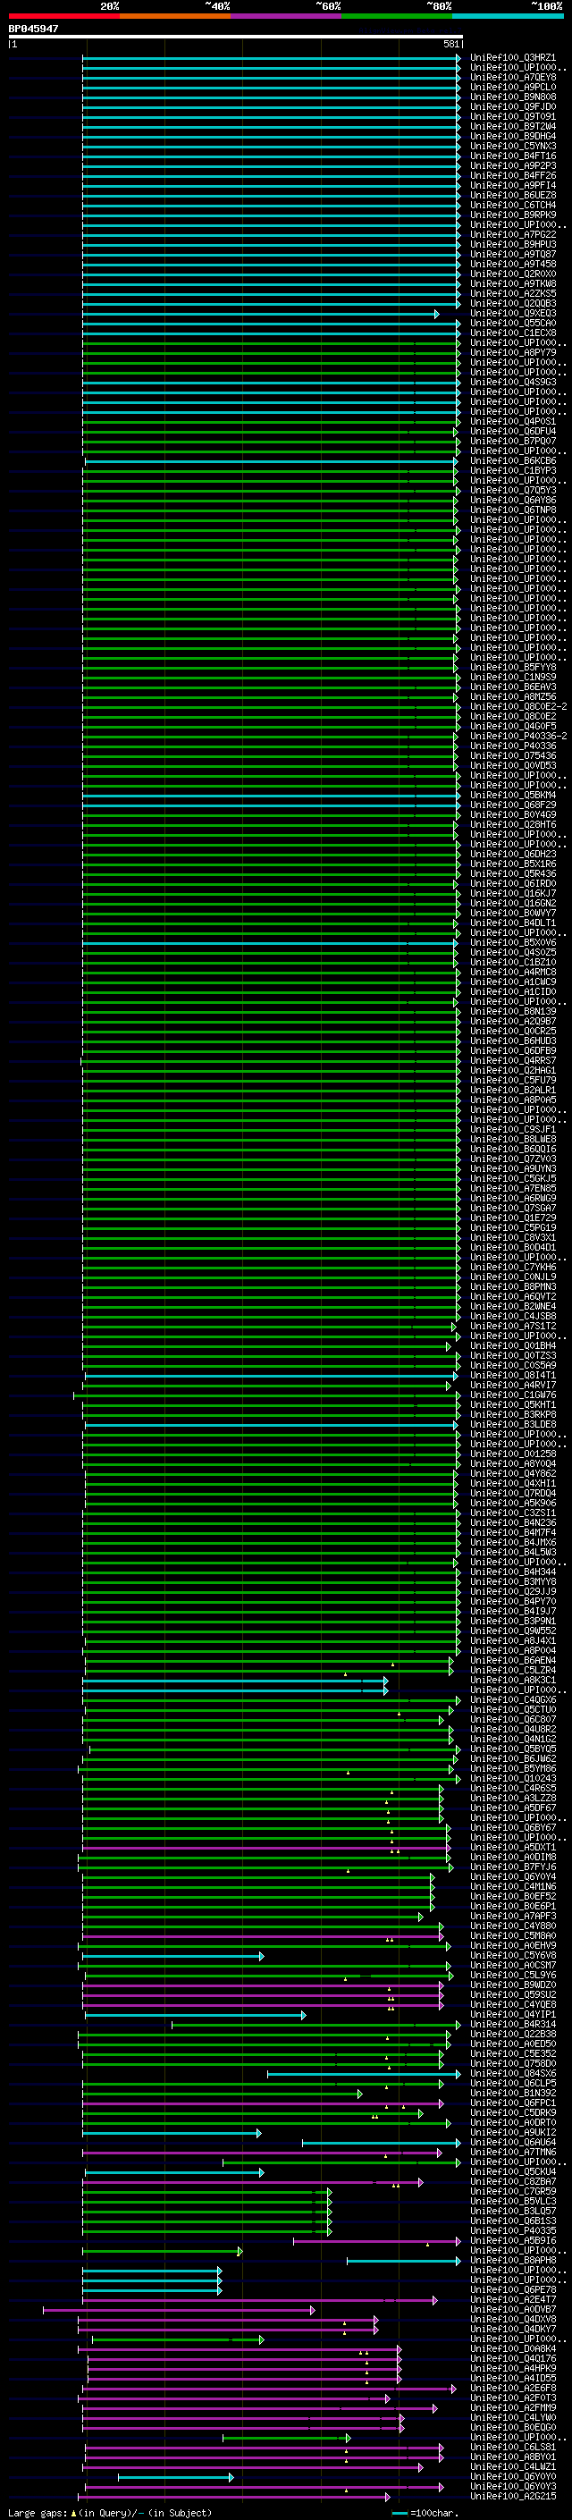Select hit label UniRef100_O01258
Viewport: 572px width, 2520px height.
[x=512, y=1454]
